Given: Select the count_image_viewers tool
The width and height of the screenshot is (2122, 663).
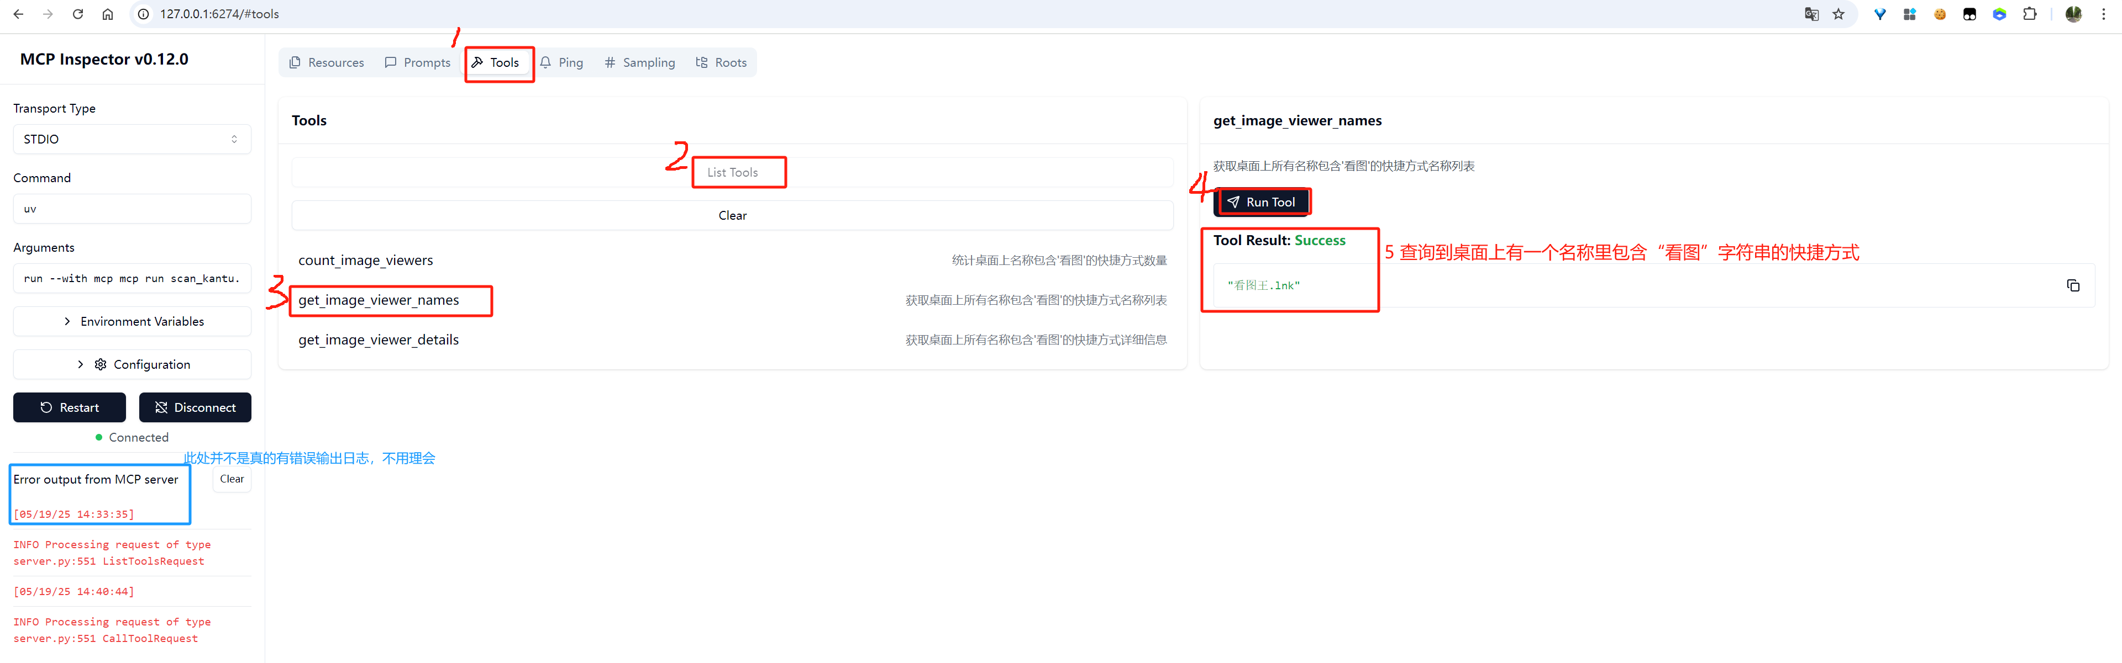Looking at the screenshot, I should pos(366,260).
